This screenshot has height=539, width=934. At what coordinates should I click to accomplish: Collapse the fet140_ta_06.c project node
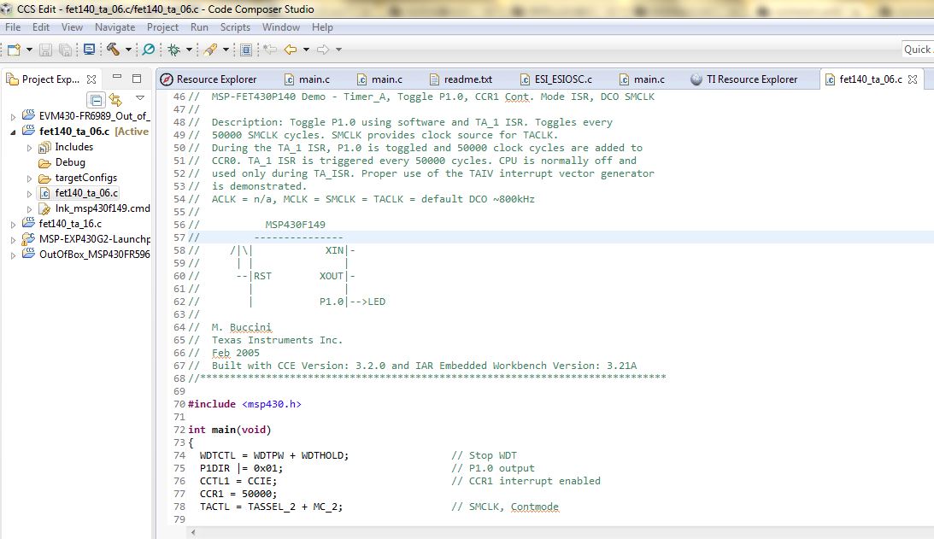coord(13,132)
